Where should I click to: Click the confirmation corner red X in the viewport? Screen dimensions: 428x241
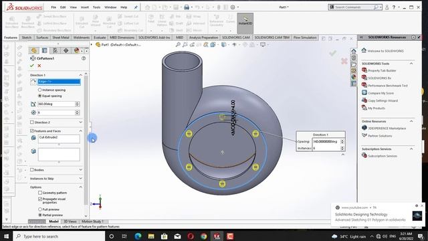pos(344,61)
